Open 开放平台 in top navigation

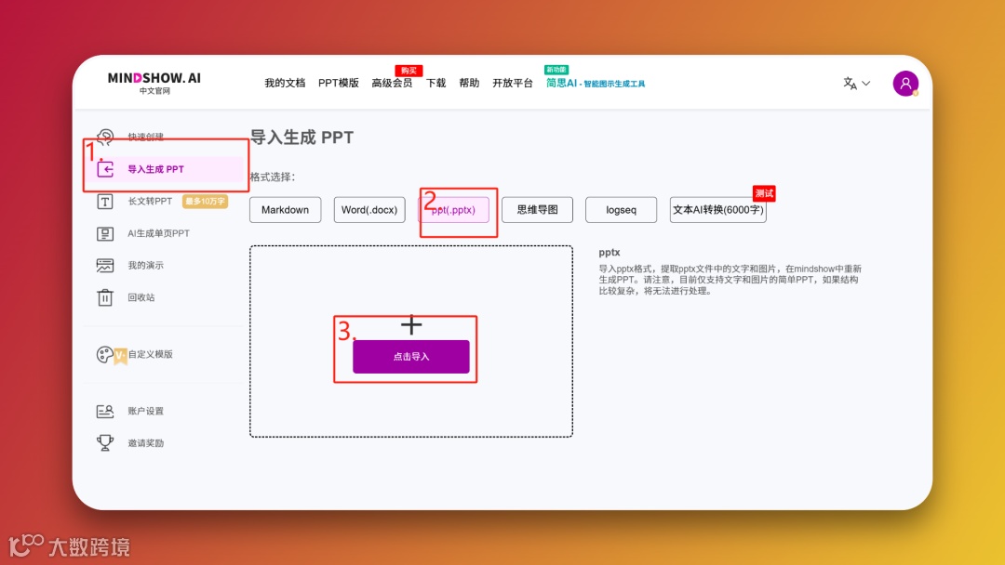pos(513,84)
